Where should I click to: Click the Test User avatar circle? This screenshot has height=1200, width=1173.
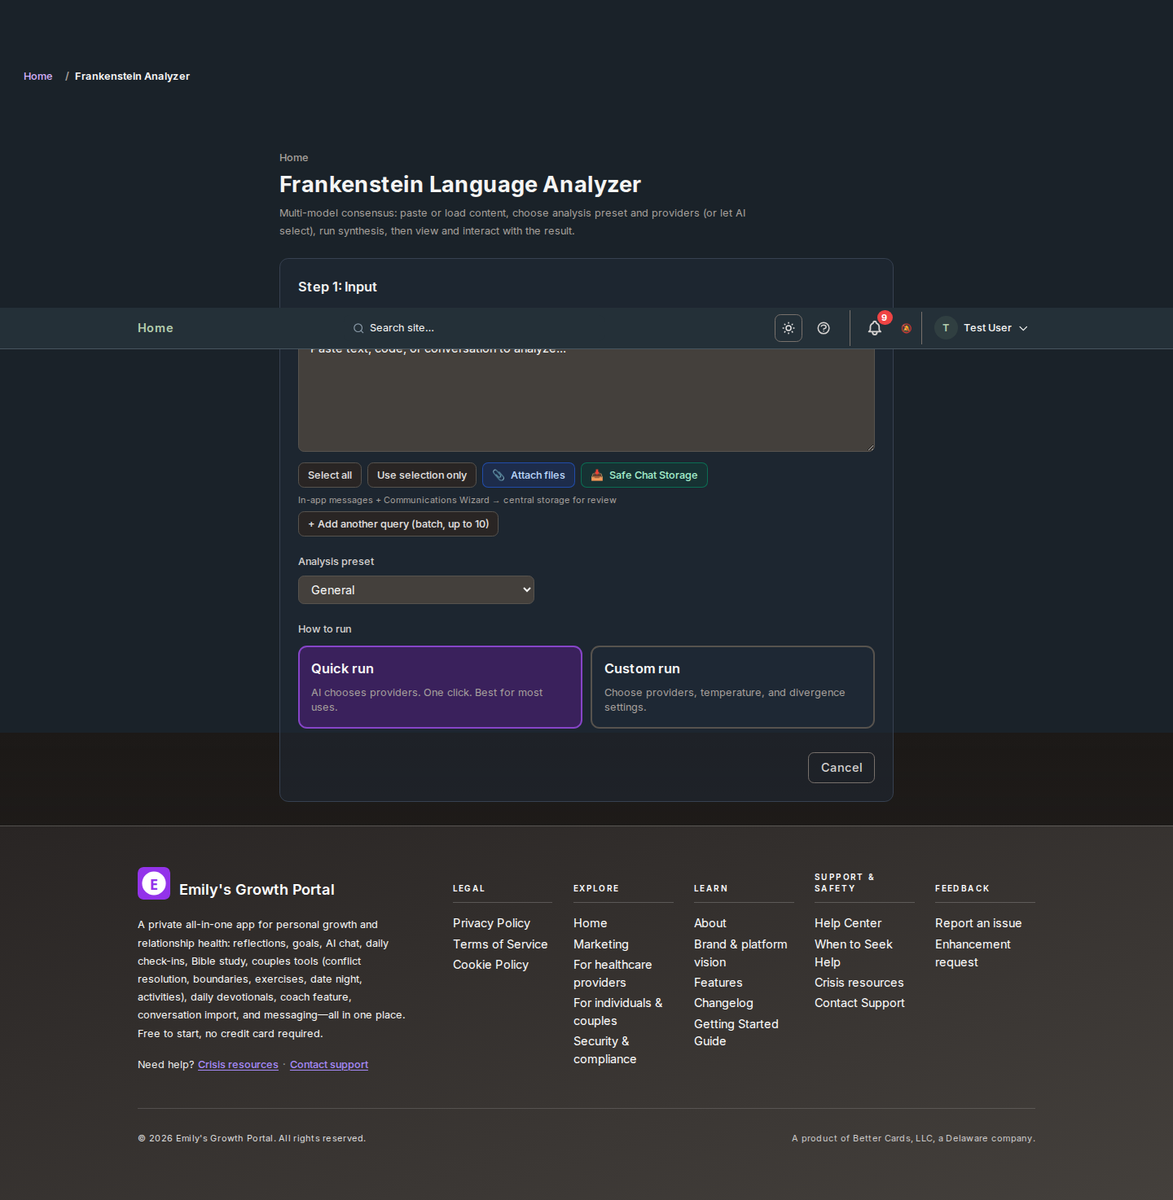[x=945, y=328]
